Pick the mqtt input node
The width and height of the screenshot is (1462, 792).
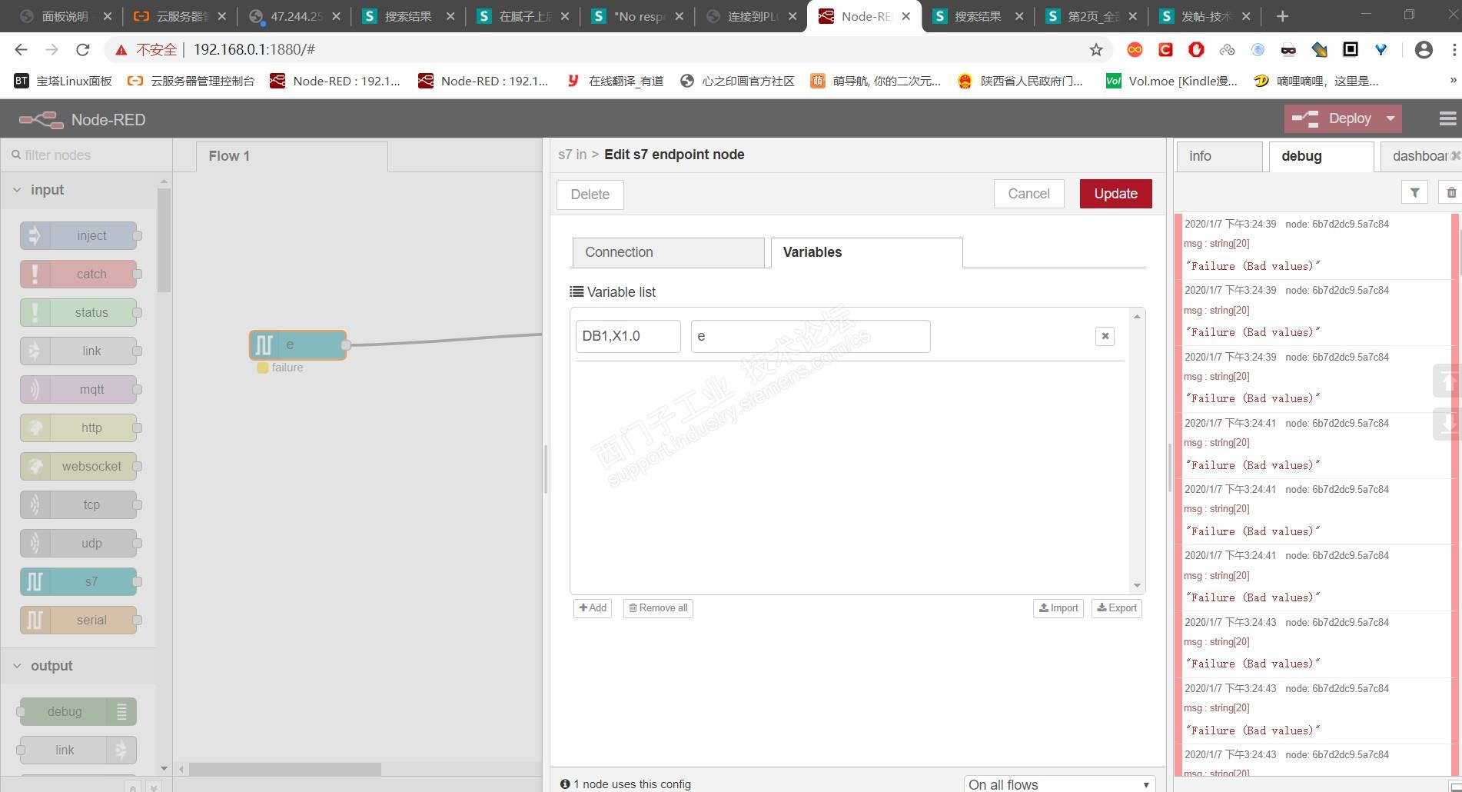[x=78, y=389]
